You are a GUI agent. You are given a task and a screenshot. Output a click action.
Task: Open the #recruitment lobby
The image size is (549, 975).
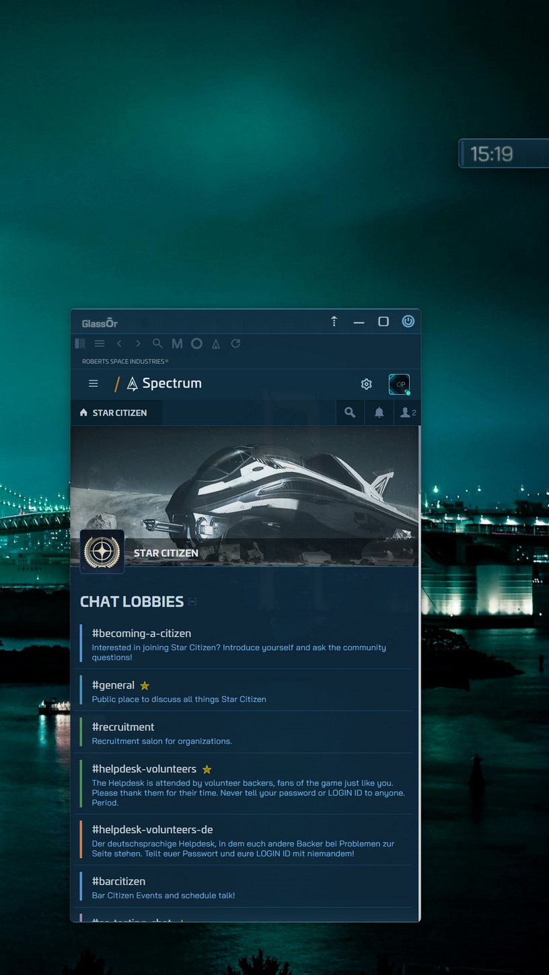(x=123, y=727)
